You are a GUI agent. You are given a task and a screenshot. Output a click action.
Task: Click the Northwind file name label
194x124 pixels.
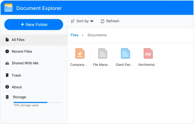[148, 65]
